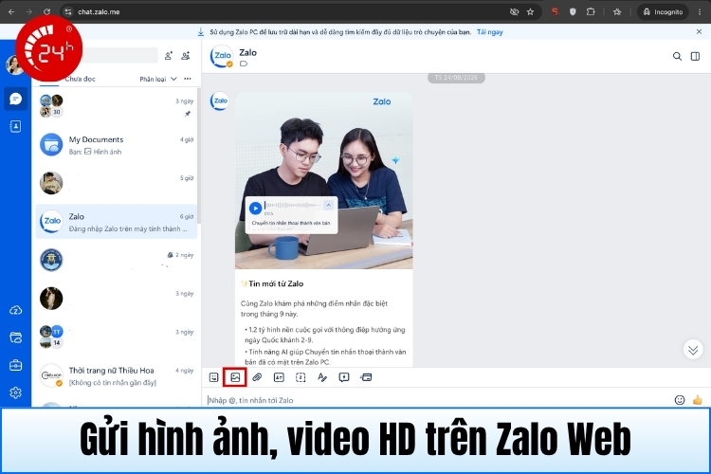Click the message input field
Screen dimensions: 711x474
438,400
